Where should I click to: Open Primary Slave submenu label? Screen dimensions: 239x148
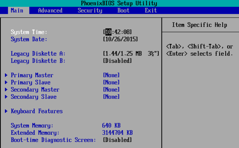30,82
